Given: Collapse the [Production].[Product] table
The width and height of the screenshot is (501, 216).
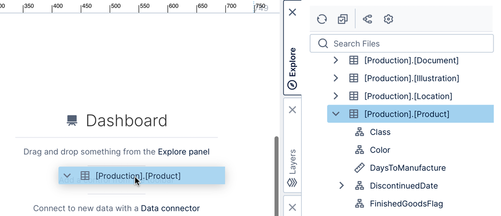Looking at the screenshot, I should tap(336, 114).
